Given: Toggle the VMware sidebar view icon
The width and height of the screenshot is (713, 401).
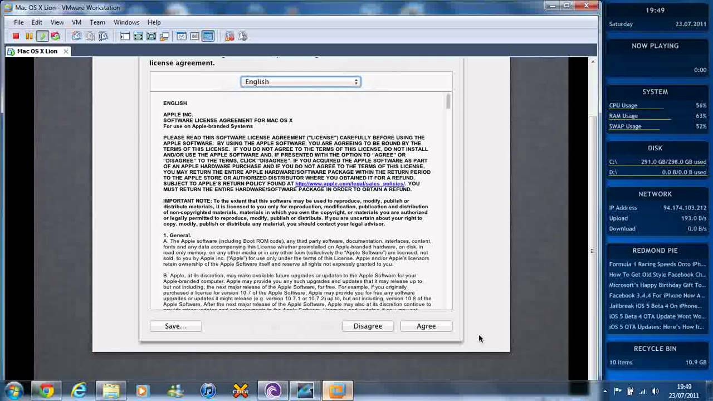Looking at the screenshot, I should (x=125, y=36).
